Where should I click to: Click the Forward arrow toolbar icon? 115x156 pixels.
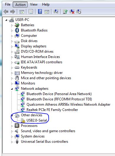pyautogui.click(x=13, y=12)
